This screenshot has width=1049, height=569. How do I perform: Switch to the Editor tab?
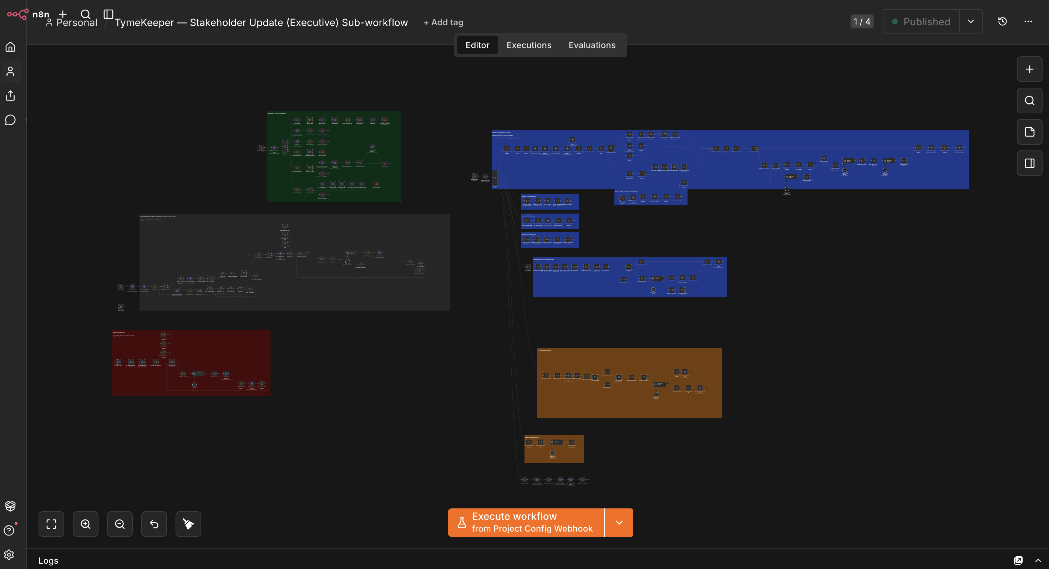pos(477,45)
